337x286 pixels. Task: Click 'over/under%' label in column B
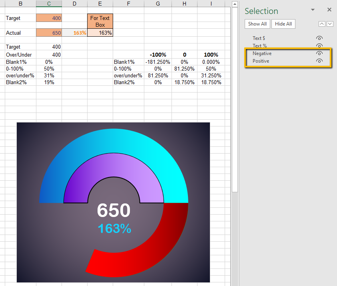(21, 75)
